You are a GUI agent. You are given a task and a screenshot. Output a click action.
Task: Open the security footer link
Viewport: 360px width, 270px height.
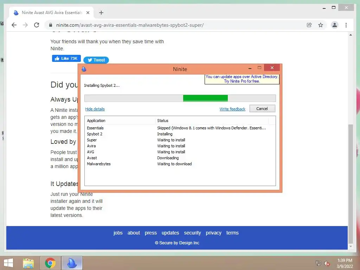click(192, 233)
